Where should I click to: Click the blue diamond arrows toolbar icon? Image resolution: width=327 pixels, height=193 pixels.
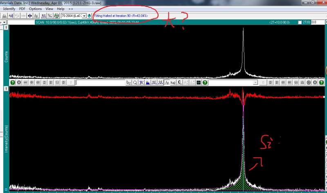30,16
